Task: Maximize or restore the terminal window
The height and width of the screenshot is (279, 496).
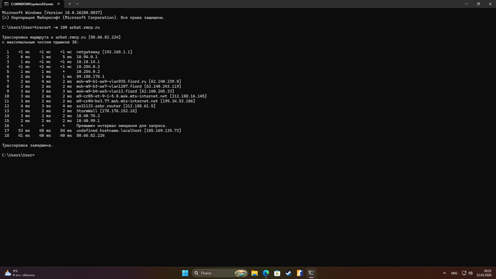Action: [478, 4]
